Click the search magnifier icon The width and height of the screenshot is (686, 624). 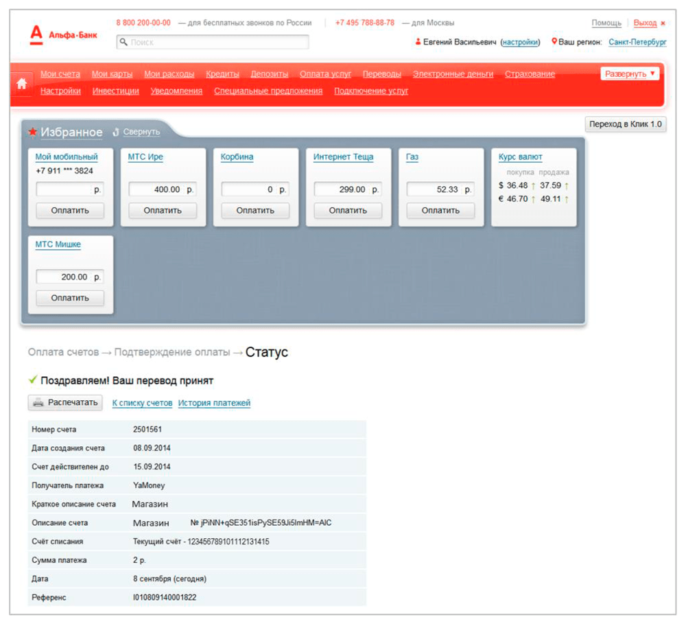coord(123,42)
